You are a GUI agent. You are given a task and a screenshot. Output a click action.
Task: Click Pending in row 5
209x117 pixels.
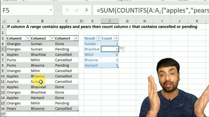62,49
